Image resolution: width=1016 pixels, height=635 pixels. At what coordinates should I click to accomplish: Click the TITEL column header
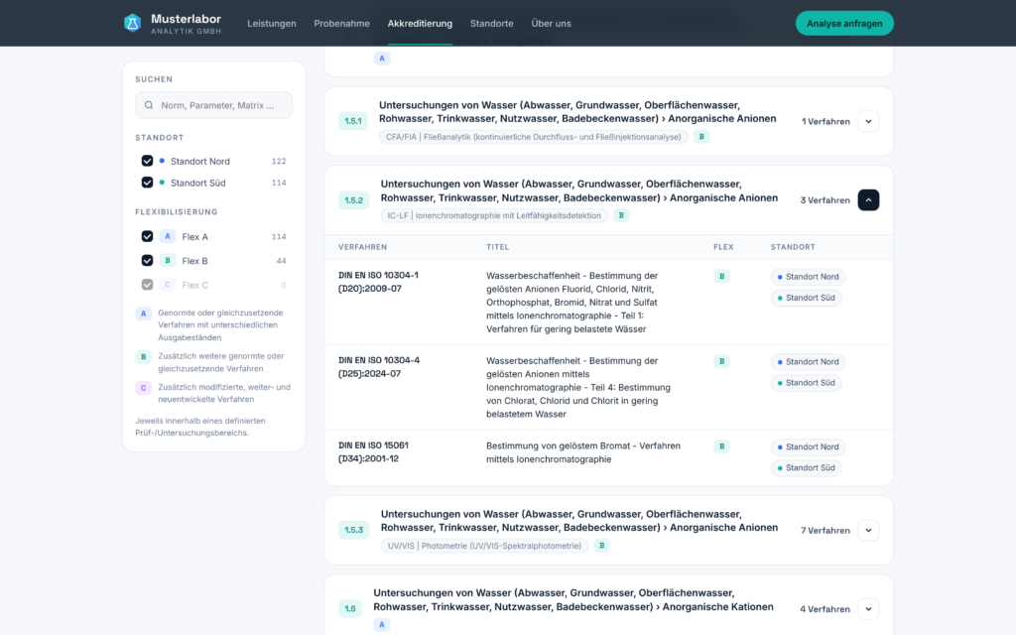[498, 247]
